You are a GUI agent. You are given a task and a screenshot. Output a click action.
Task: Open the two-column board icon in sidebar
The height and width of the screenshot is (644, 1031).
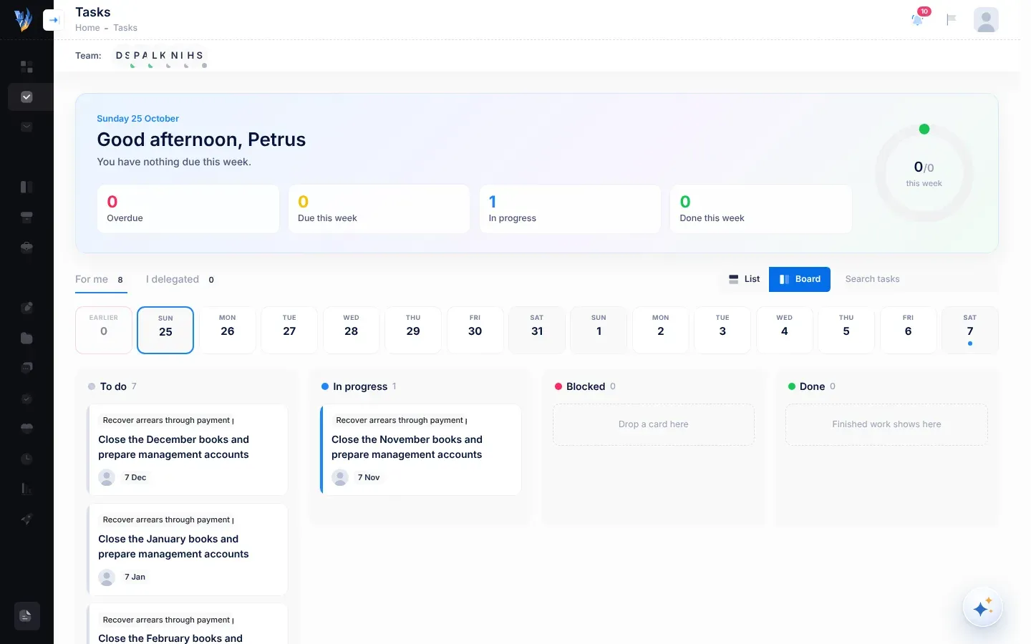pos(26,187)
